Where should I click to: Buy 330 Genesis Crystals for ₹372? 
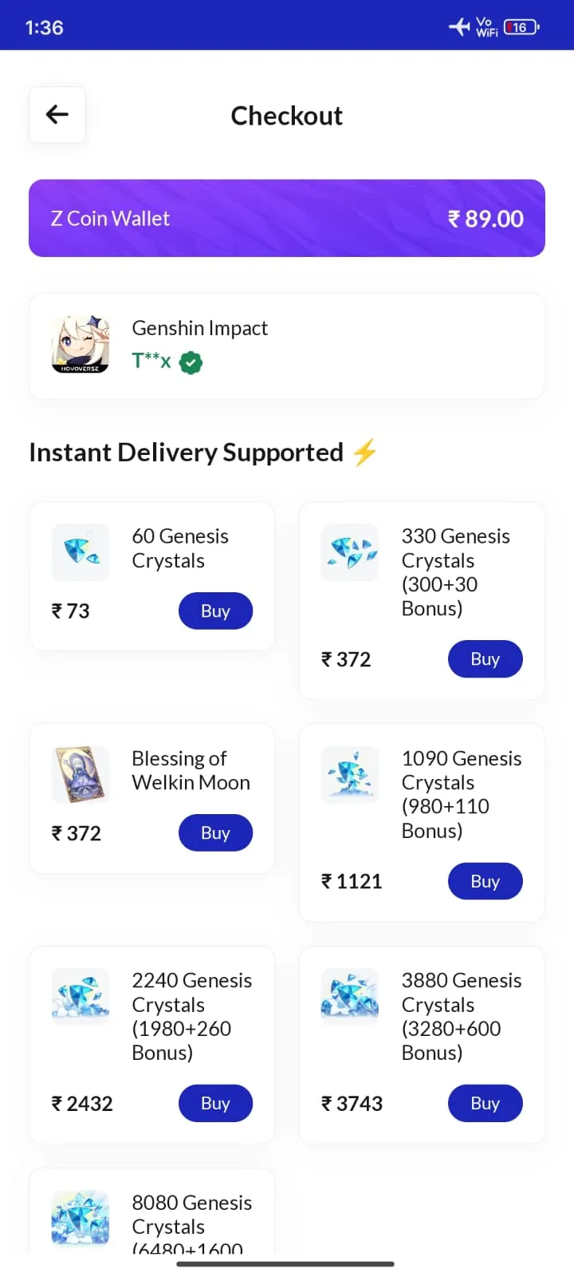[x=485, y=659]
